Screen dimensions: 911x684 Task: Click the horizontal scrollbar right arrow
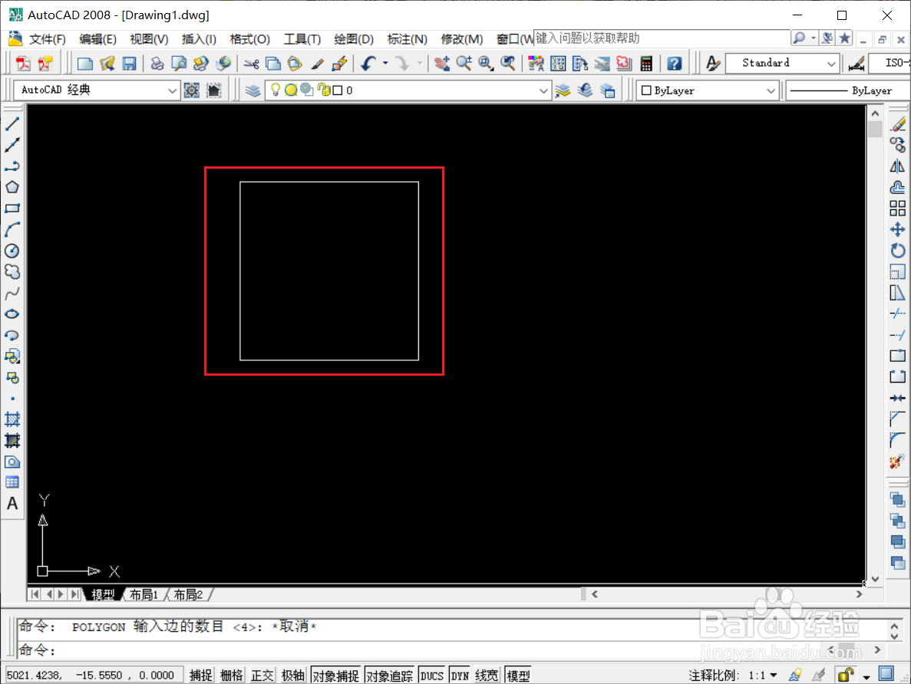coord(860,594)
